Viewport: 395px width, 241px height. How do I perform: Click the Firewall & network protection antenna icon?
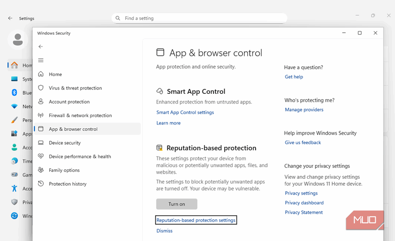(x=41, y=116)
